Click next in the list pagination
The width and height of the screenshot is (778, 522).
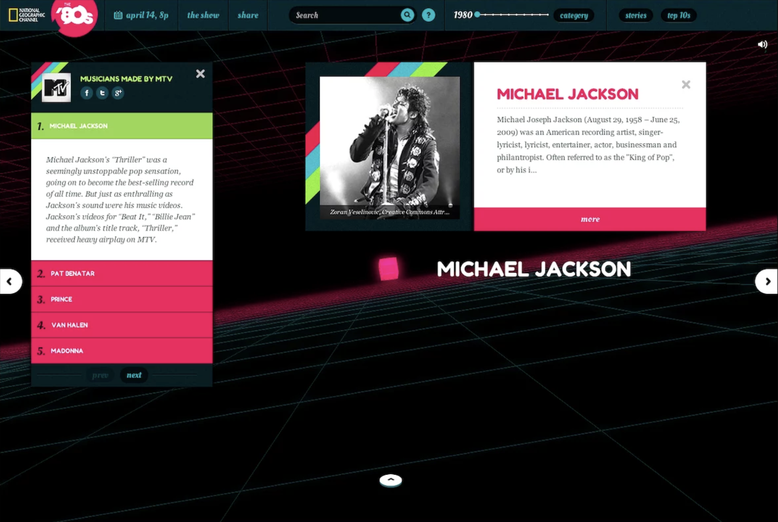pos(134,375)
